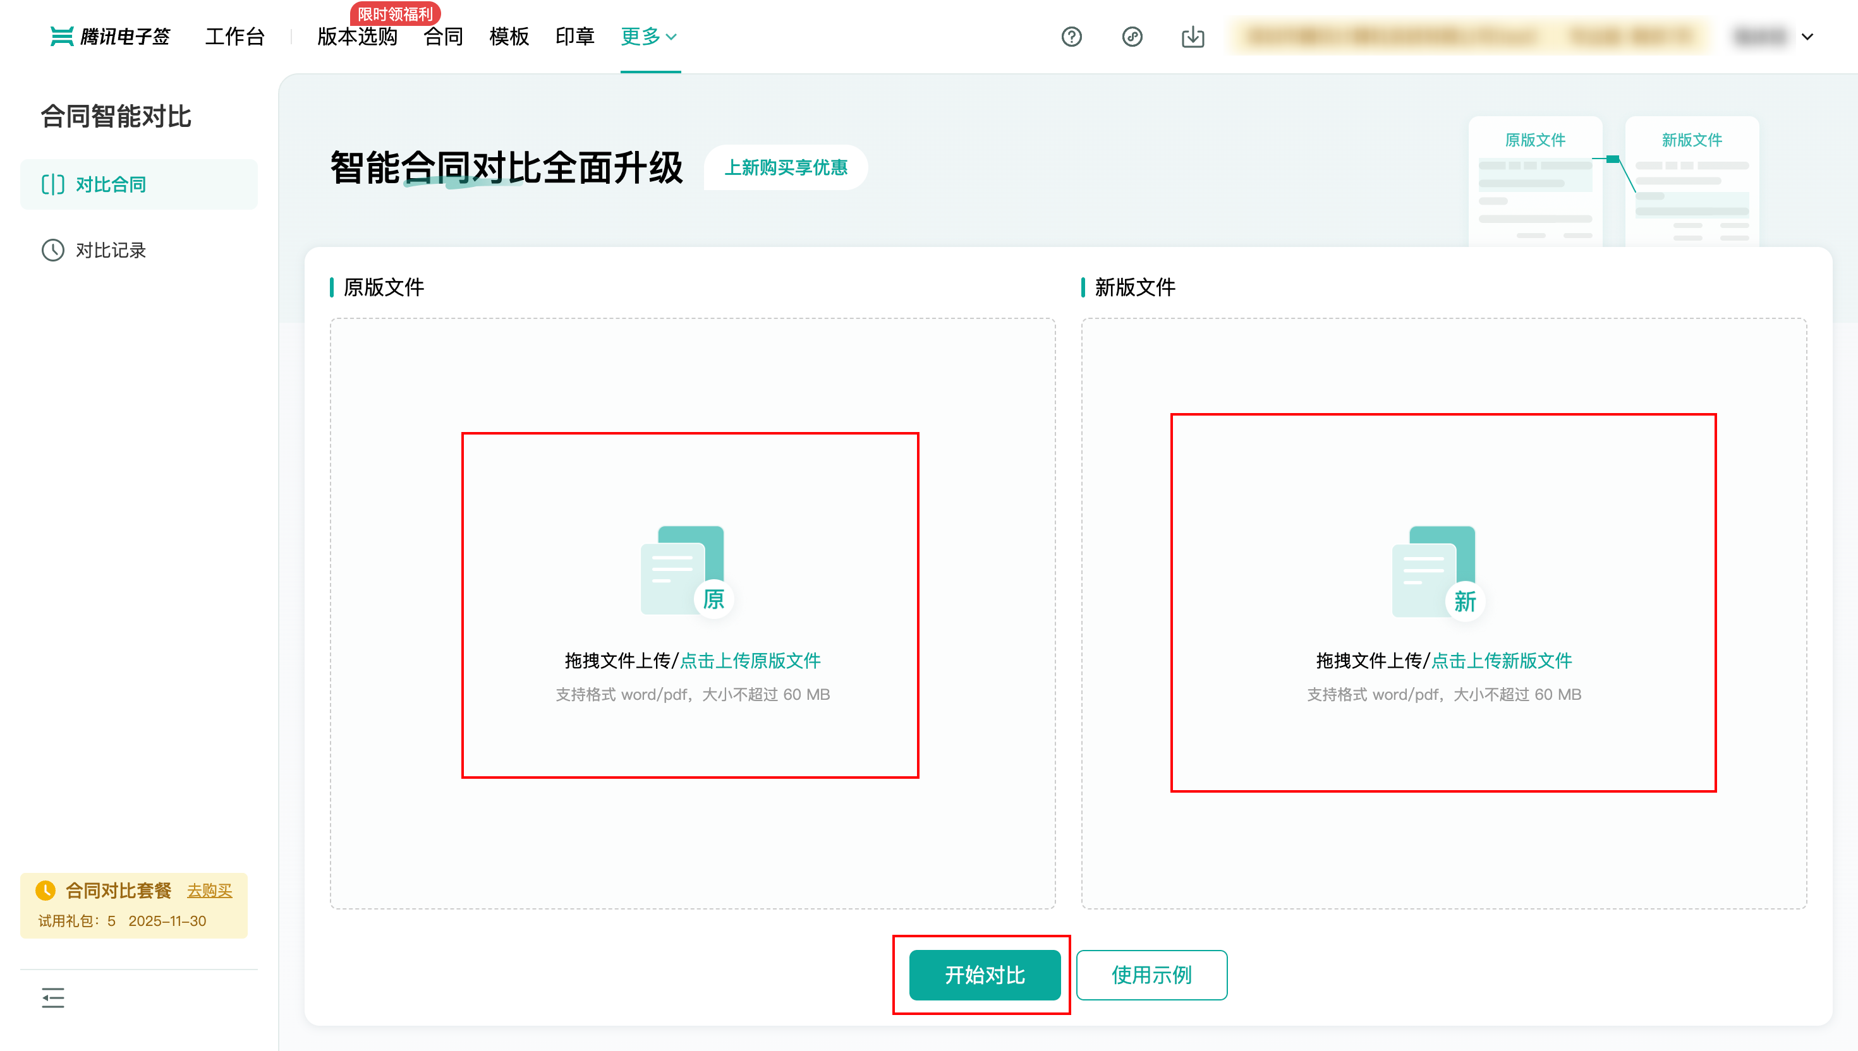Screen dimensions: 1858x1051
Task: Click the 上新购买享优惠 promo badge
Action: click(x=786, y=167)
